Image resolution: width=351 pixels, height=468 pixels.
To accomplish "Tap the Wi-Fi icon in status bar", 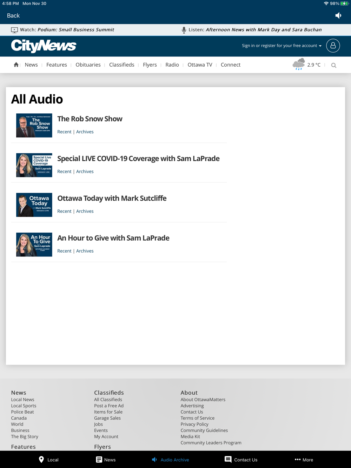I will pos(326,4).
